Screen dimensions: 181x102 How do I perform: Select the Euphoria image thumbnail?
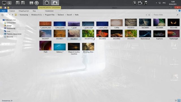(x=159, y=34)
